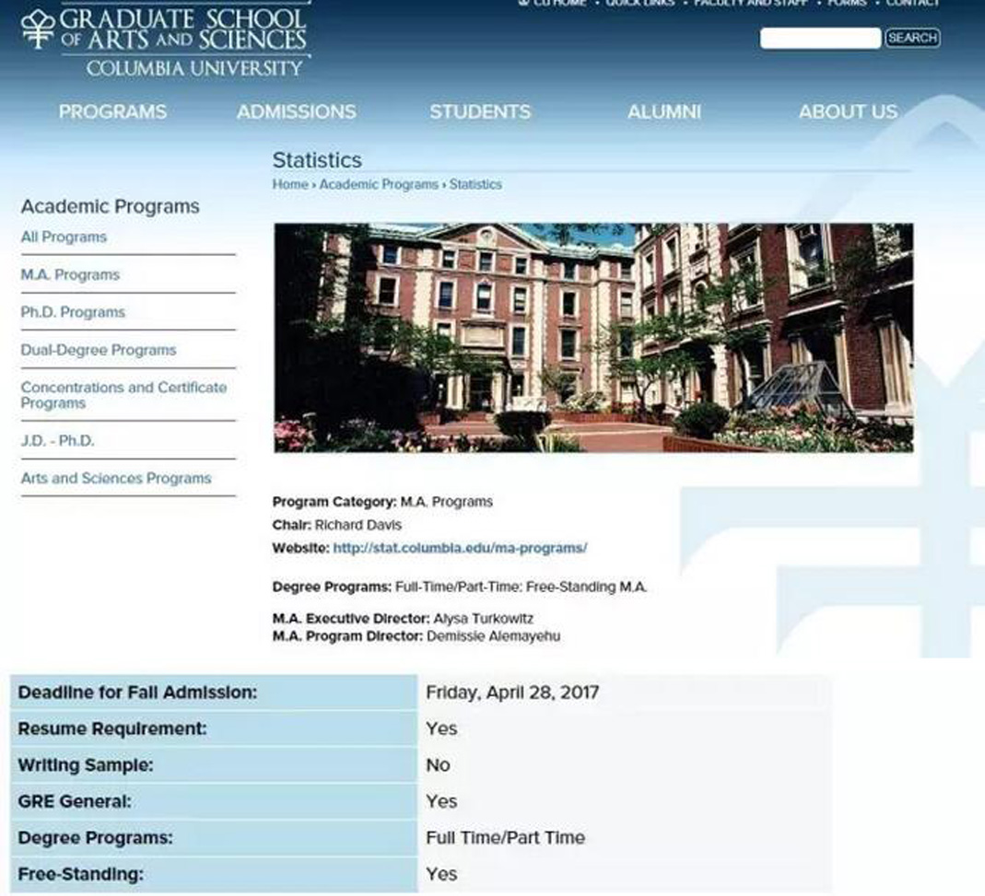Click the Full-Time/Part-Time: Free-Standing M.A. text
This screenshot has width=985, height=896.
tap(522, 588)
